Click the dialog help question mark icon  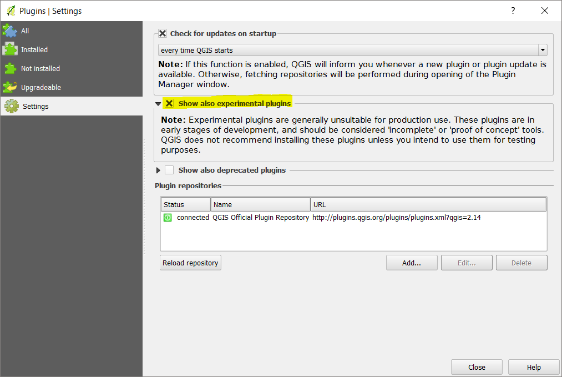[x=513, y=11]
